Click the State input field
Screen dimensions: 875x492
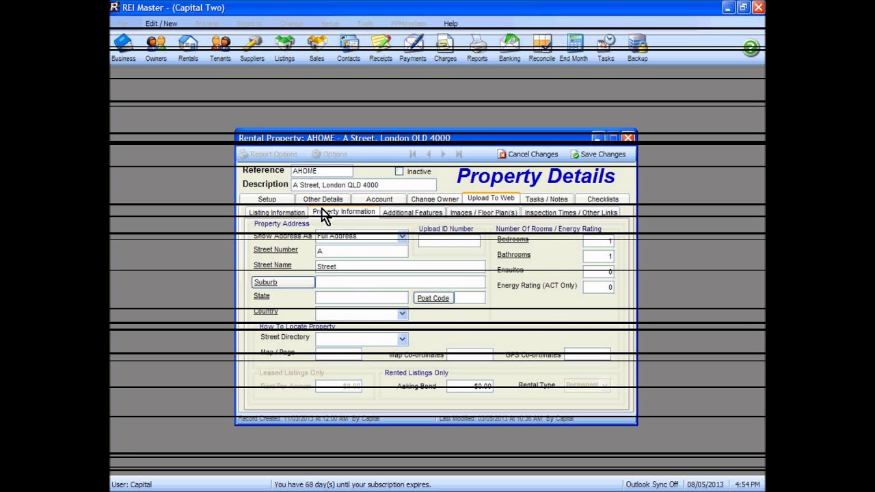tap(362, 298)
